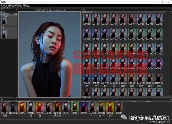The width and height of the screenshot is (172, 124).
Task: Switch to the 预设 tab below presets
Action: click(x=84, y=97)
